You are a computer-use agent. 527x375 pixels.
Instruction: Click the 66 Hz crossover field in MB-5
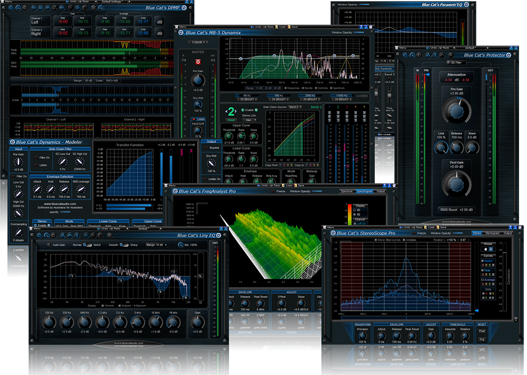[x=247, y=95]
